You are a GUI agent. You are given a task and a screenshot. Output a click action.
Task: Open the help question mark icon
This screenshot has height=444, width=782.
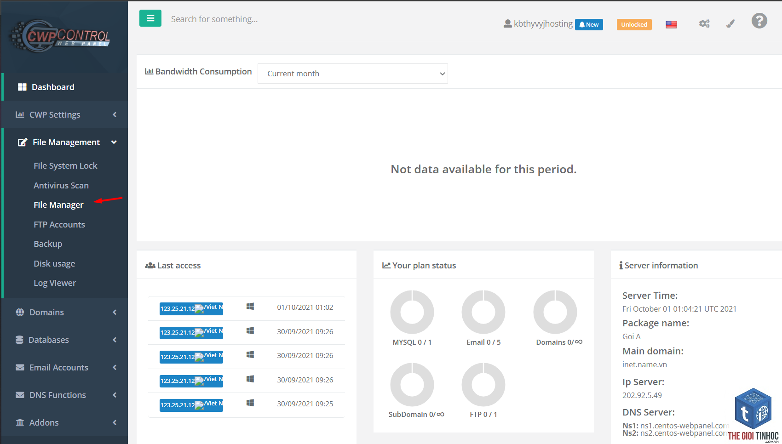[759, 21]
